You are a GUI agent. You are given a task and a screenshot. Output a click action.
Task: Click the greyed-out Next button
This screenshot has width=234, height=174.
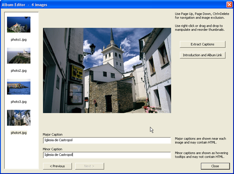point(89,166)
